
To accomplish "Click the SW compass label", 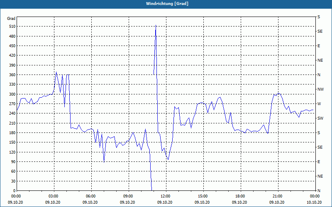I will [320, 118].
